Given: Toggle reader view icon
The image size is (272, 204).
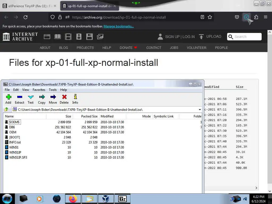Looking at the screenshot, I should click(x=202, y=17).
